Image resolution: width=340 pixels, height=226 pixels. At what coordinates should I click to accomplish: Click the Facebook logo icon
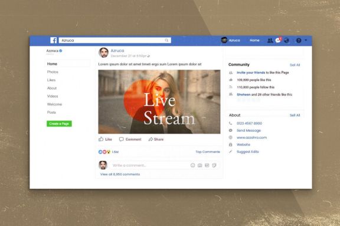coord(53,40)
